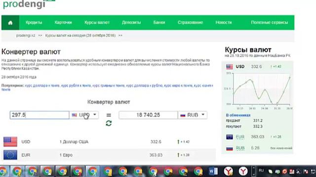Open the курс доллара к рублю link

144,86
